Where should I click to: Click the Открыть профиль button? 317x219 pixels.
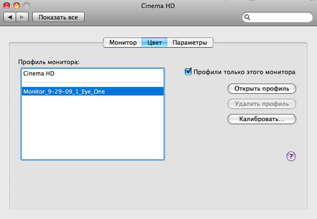(262, 89)
